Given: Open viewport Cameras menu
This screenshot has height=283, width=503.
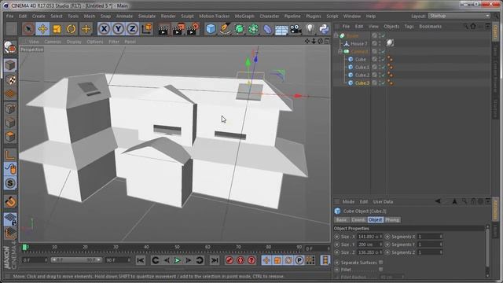Looking at the screenshot, I should [53, 42].
